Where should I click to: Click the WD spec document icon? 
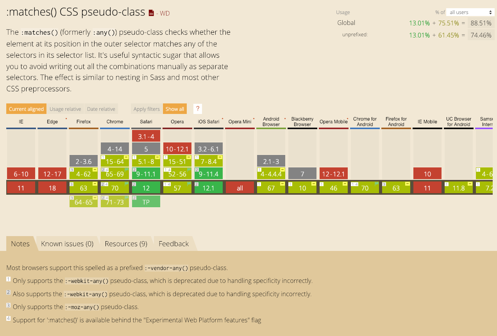(x=152, y=13)
